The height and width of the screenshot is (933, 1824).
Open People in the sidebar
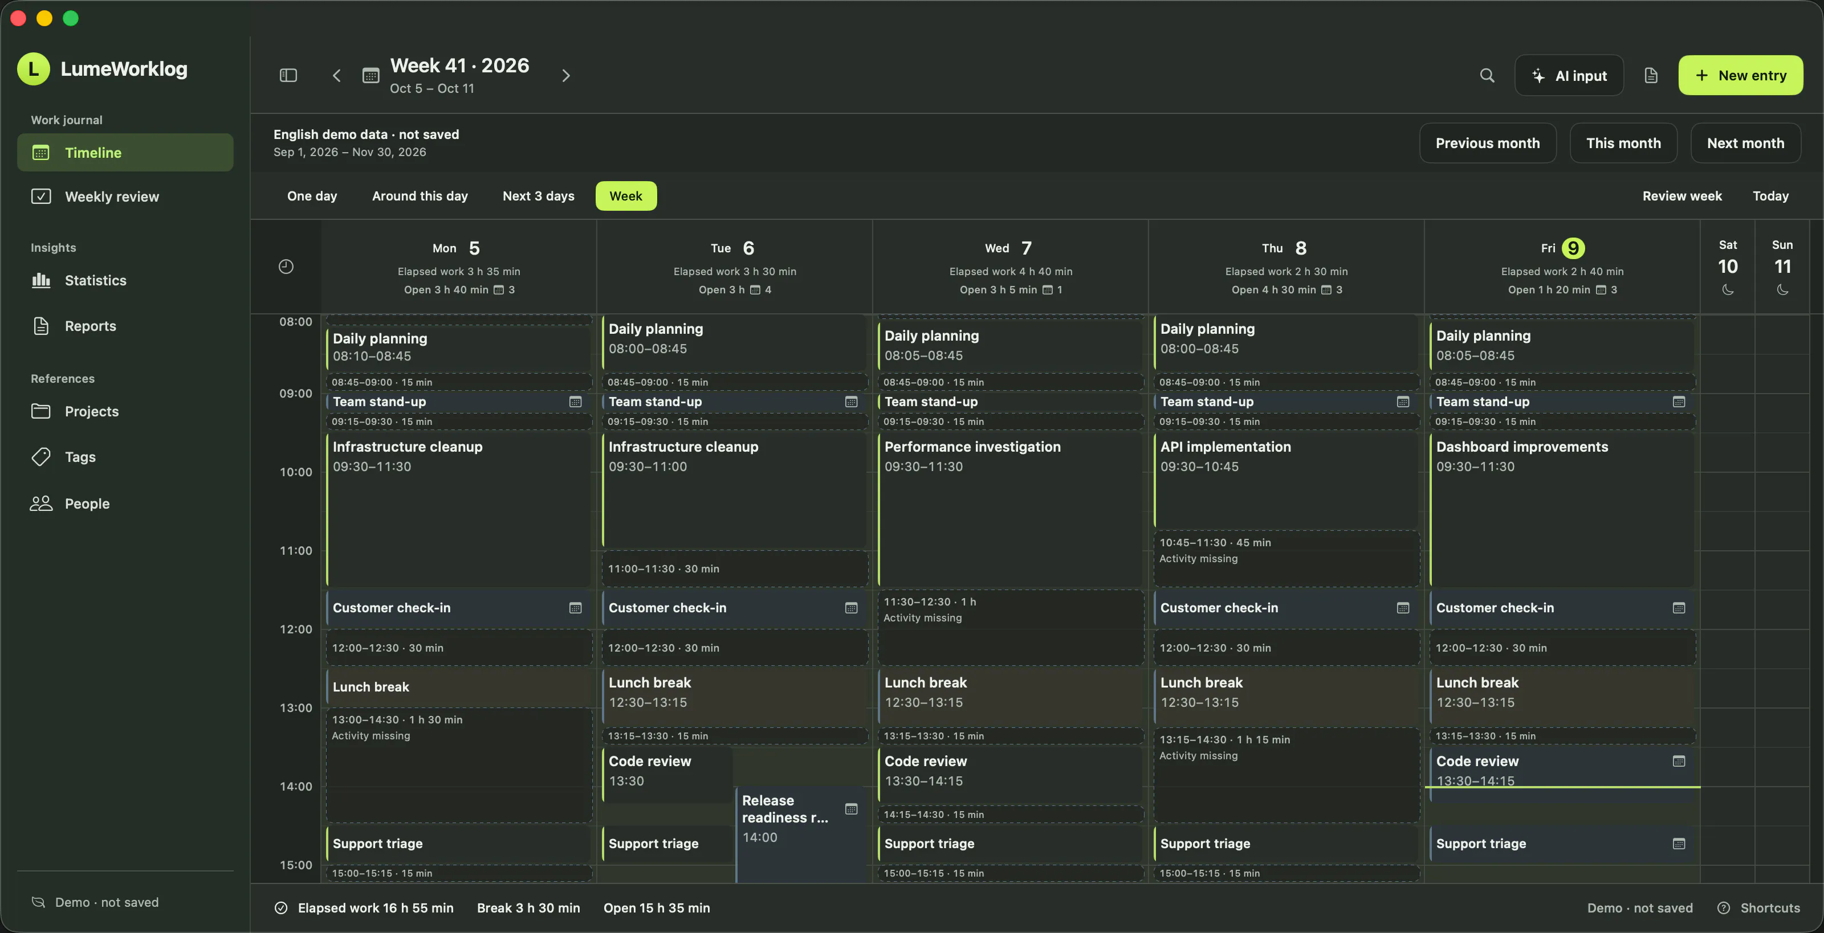point(125,504)
